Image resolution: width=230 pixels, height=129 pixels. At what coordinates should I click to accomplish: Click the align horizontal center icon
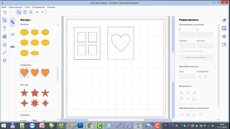[x=188, y=93]
